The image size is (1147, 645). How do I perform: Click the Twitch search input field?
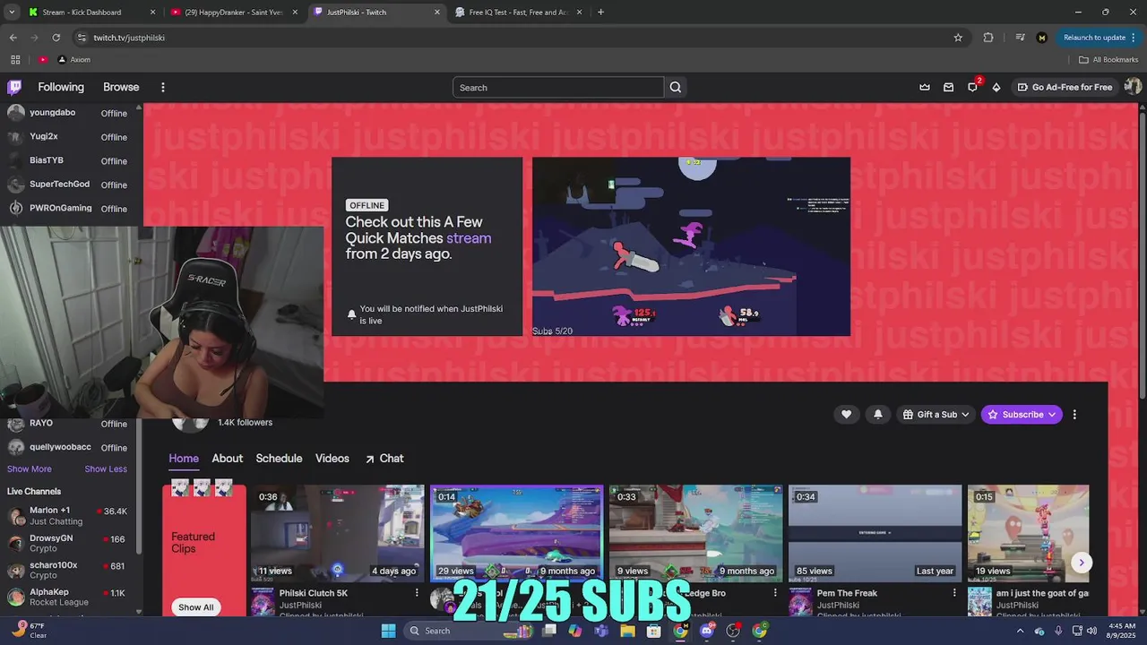click(558, 87)
